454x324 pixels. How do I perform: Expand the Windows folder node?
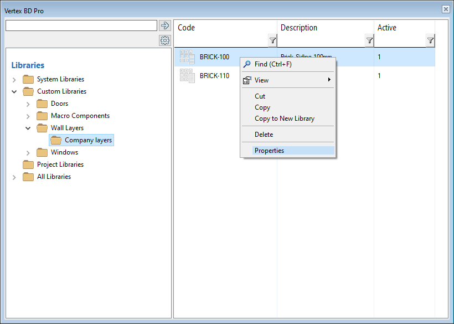click(x=28, y=153)
